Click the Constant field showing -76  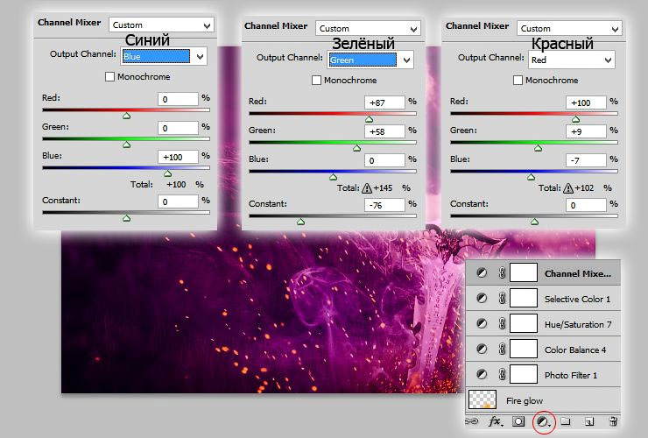384,205
